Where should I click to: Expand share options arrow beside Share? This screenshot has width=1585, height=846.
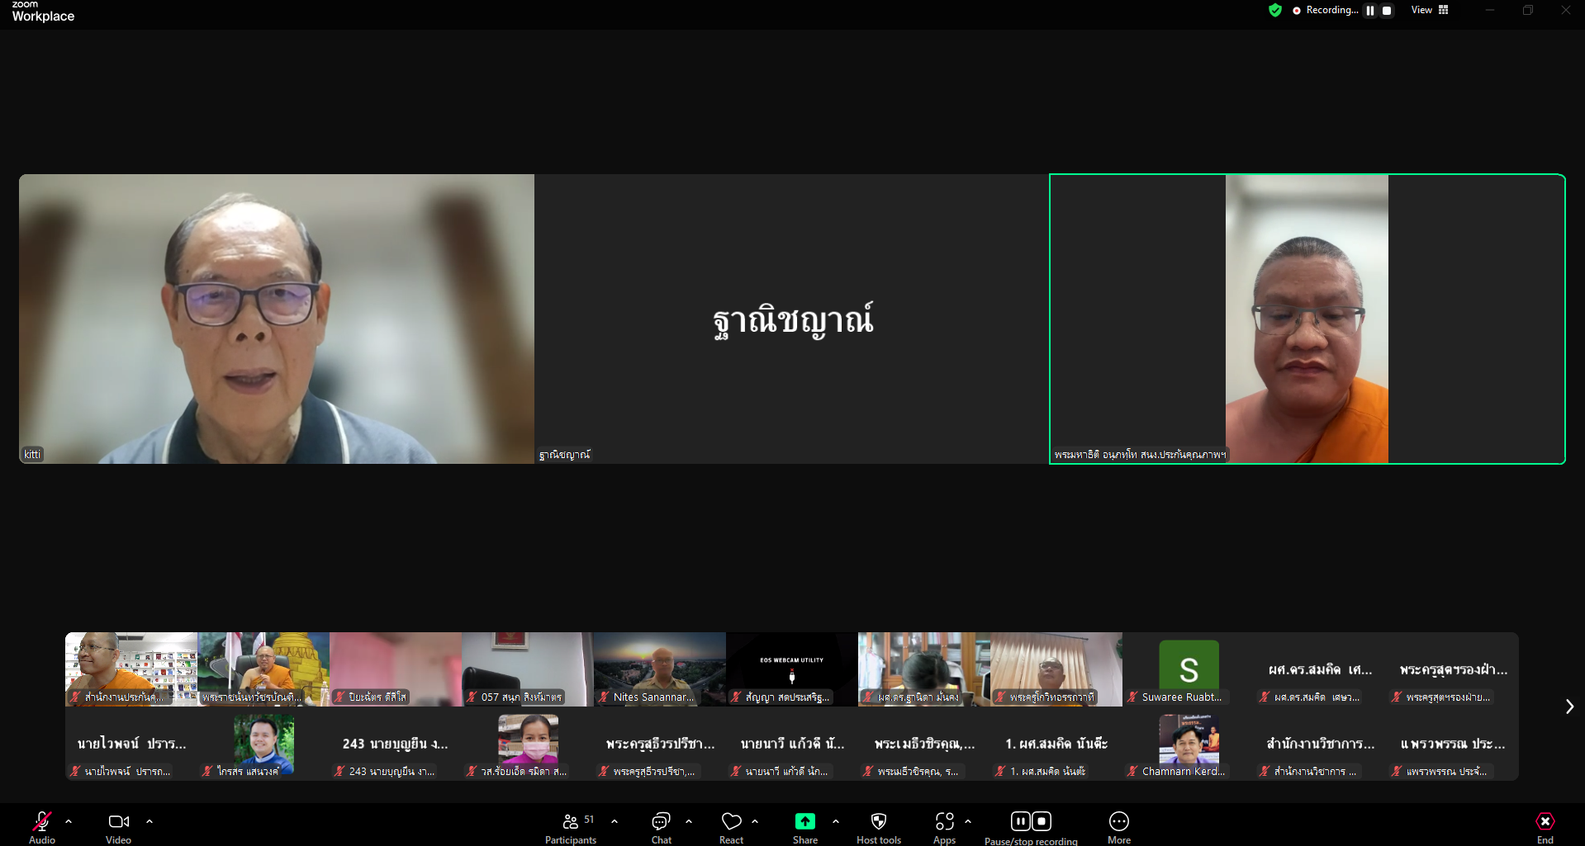pyautogui.click(x=836, y=821)
